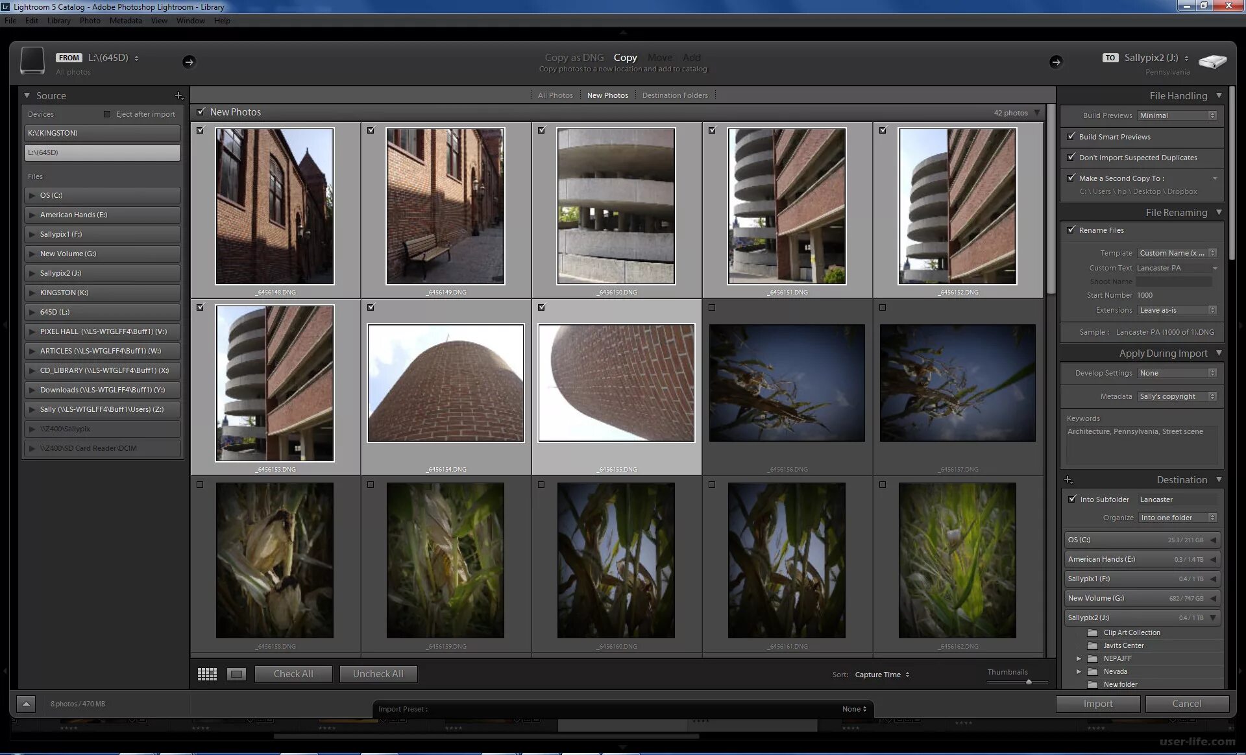Click the Uncheck All button
This screenshot has width=1246, height=755.
coord(378,674)
